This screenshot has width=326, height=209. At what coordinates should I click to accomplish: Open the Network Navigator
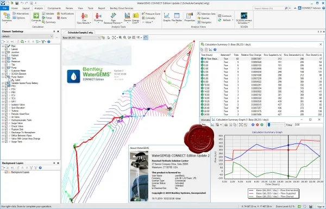204,22
